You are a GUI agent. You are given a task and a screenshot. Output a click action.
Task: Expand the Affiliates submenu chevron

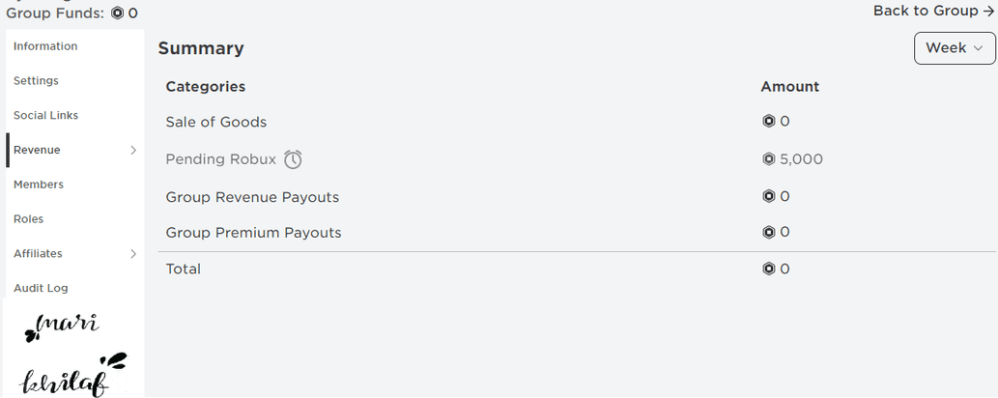click(133, 254)
